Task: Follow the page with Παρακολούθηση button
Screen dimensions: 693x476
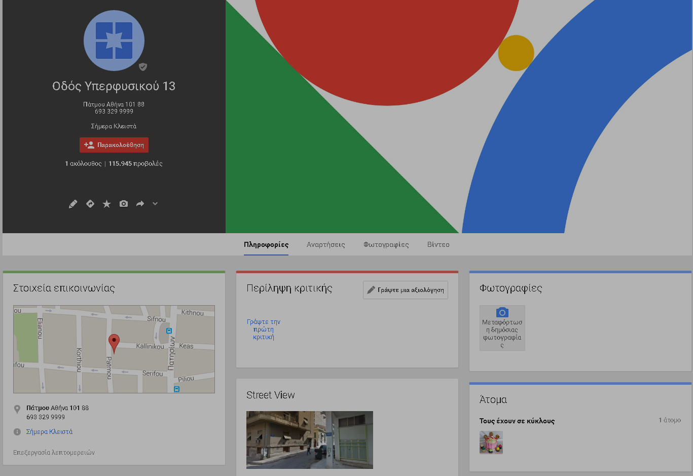Action: coord(114,145)
